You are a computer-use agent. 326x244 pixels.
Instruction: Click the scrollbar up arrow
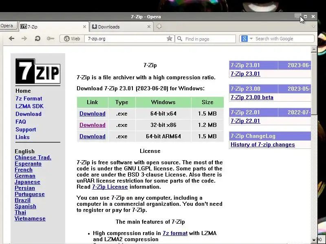314,49
